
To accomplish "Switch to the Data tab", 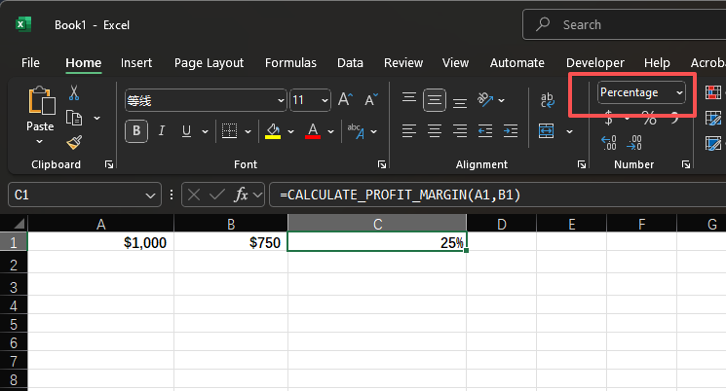I will click(x=350, y=63).
